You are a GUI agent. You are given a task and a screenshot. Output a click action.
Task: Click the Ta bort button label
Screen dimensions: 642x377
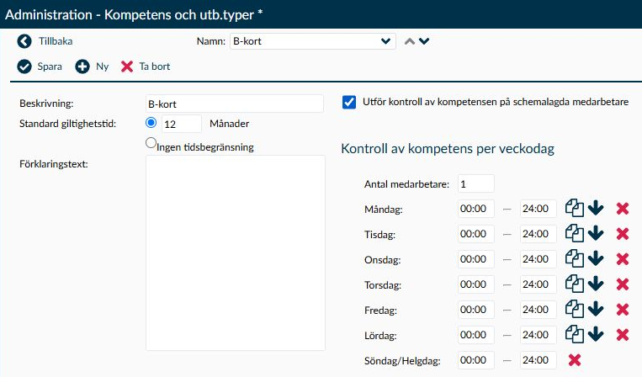[155, 66]
